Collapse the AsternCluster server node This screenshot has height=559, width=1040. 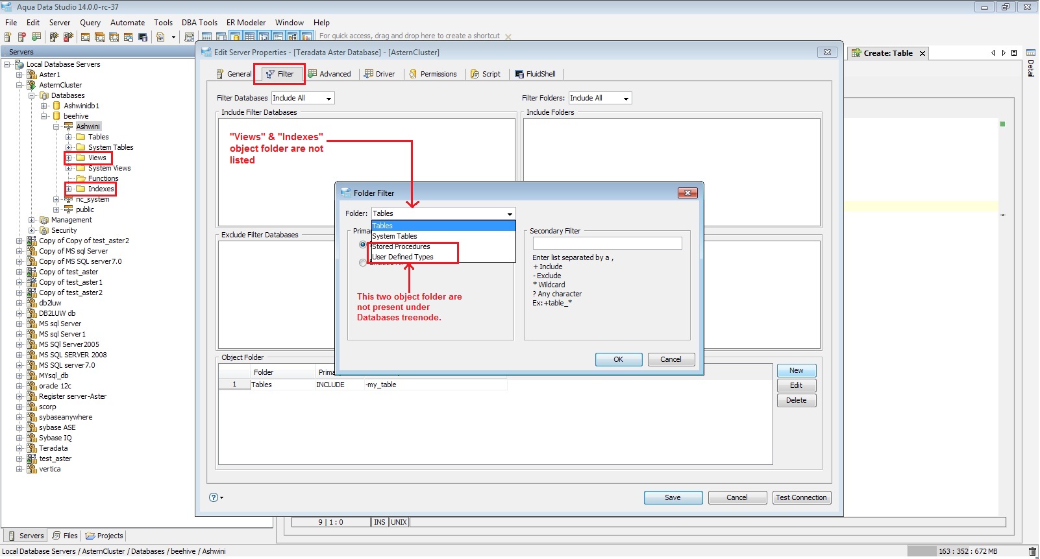click(x=19, y=85)
